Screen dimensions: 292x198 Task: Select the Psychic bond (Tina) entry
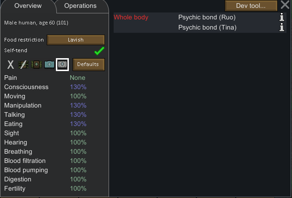(207, 28)
